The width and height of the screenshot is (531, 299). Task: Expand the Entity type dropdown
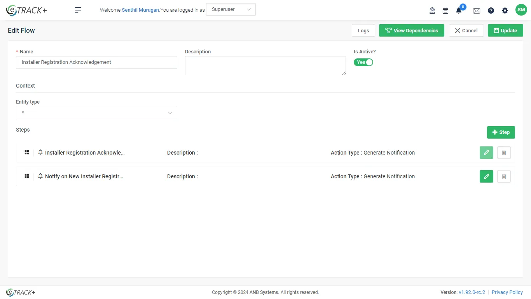point(96,113)
